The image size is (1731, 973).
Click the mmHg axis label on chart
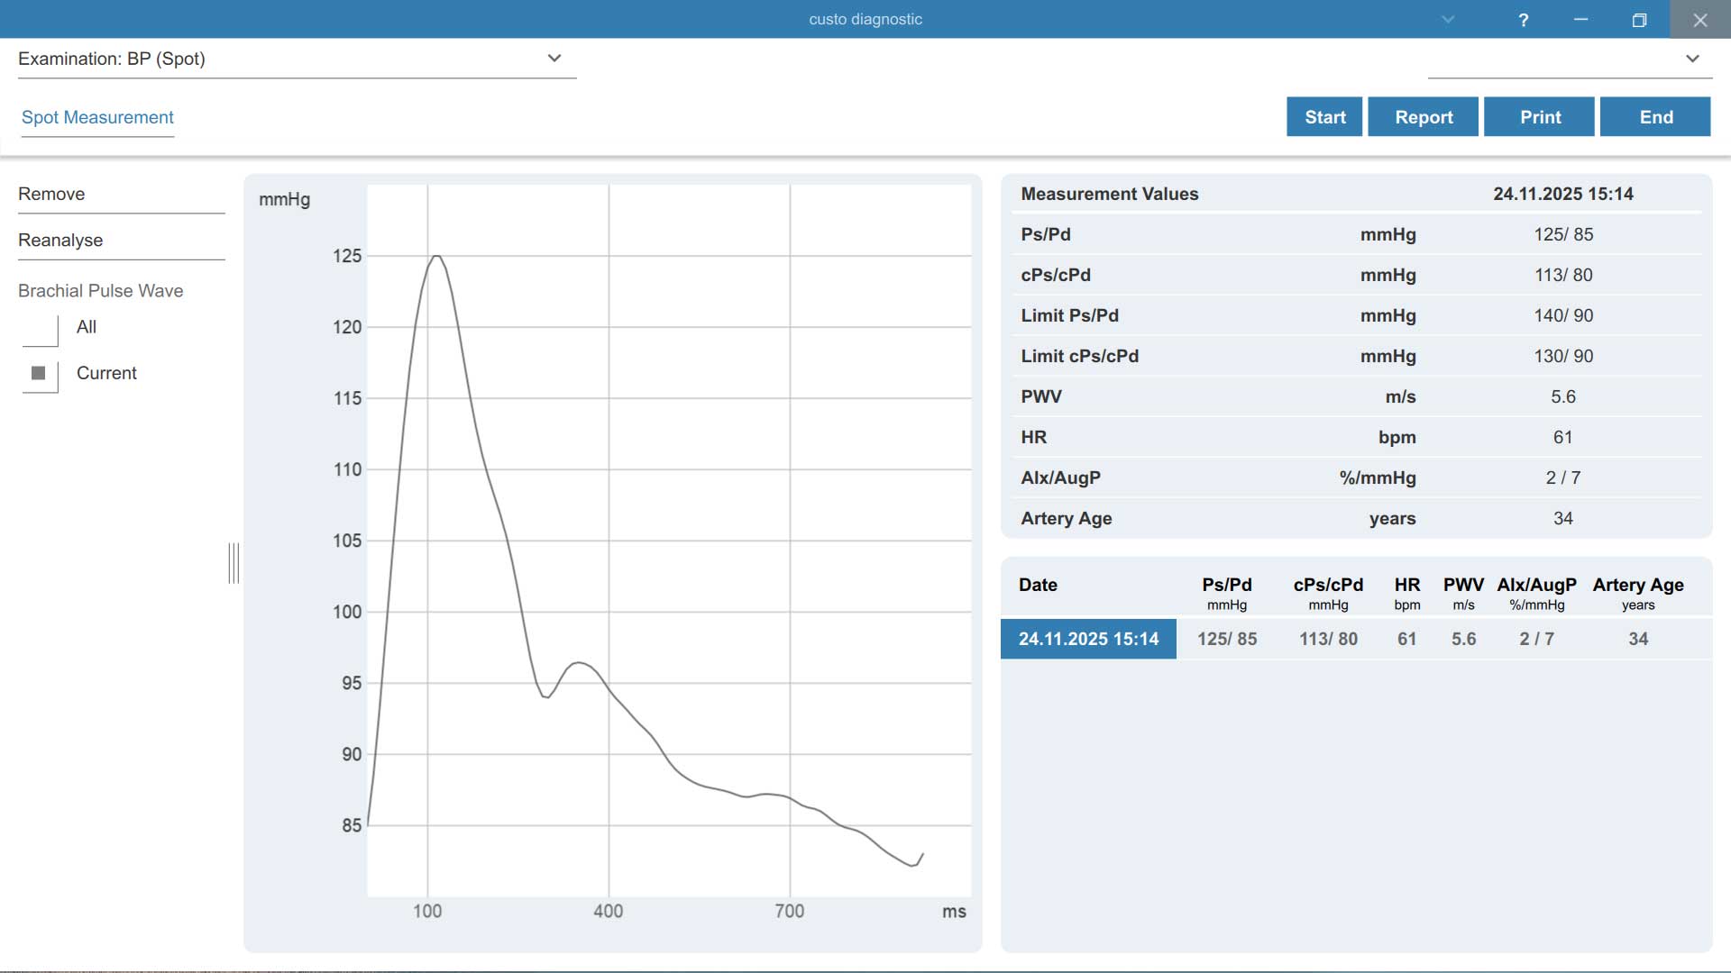coord(285,200)
